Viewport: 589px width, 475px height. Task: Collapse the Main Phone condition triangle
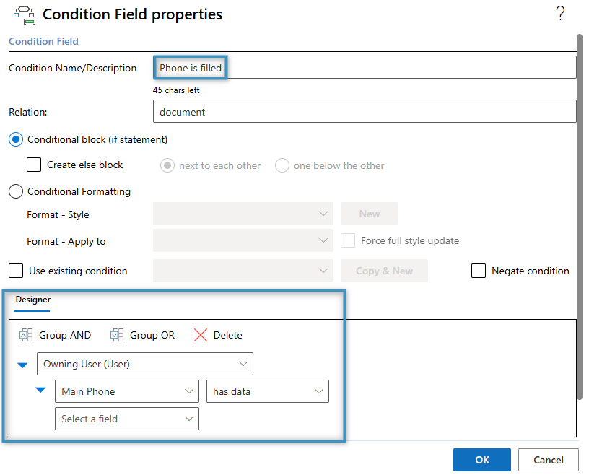[40, 392]
